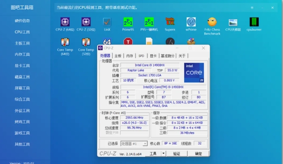The height and width of the screenshot is (164, 283).
Task: Select 游戏工具 in the sidebar
Action: tap(22, 133)
